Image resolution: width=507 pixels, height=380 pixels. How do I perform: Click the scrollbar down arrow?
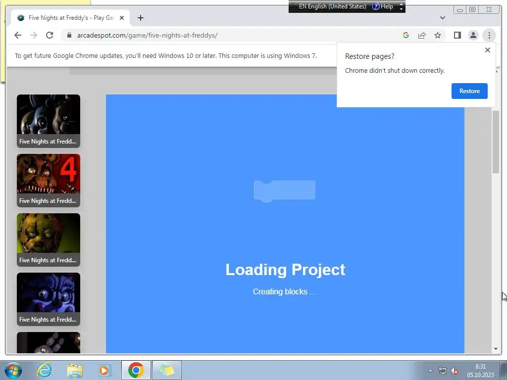point(496,349)
